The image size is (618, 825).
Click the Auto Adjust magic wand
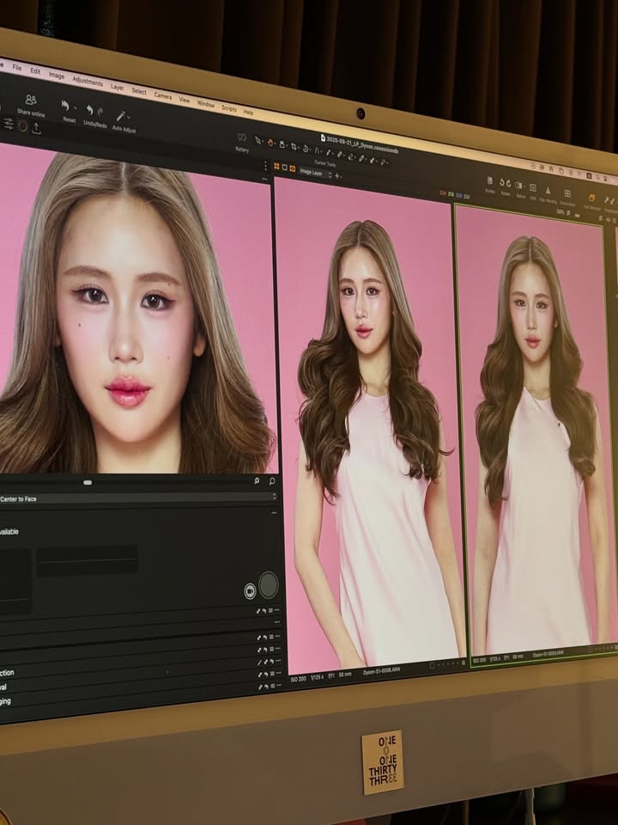pos(120,116)
